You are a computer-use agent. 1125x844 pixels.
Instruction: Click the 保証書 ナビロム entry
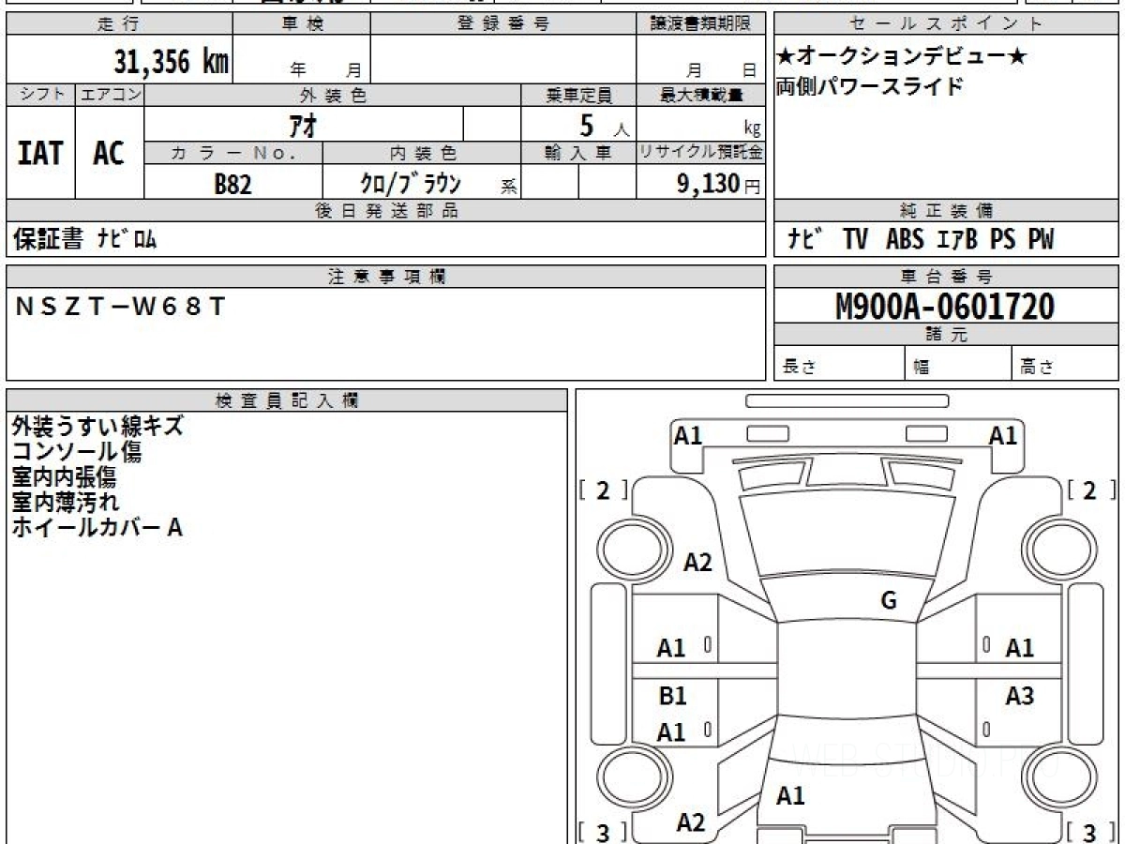tap(84, 240)
